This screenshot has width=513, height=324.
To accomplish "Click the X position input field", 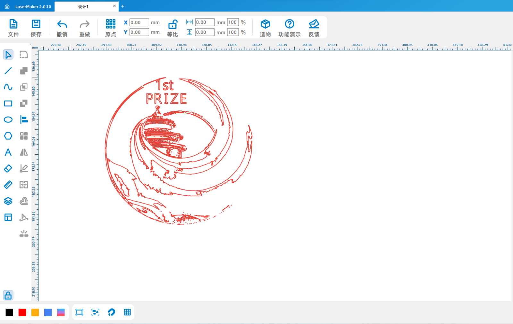I will click(139, 22).
